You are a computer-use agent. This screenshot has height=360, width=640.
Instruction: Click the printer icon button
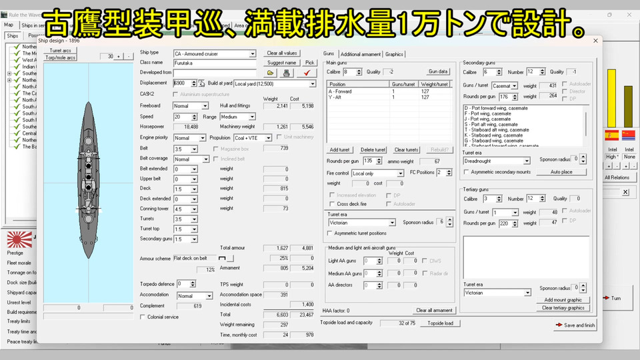[x=287, y=73]
